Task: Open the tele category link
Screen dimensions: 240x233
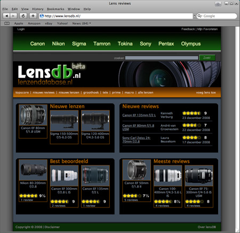Action: [x=106, y=93]
